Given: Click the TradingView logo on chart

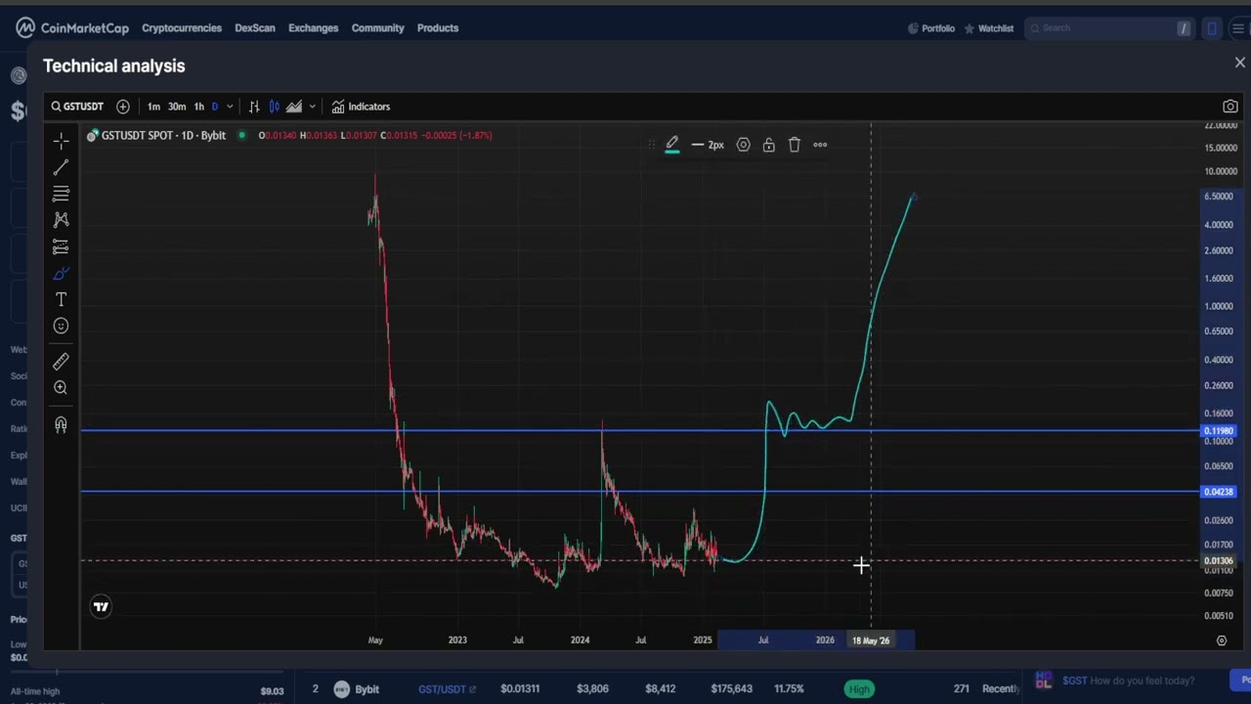Looking at the screenshot, I should [x=101, y=607].
